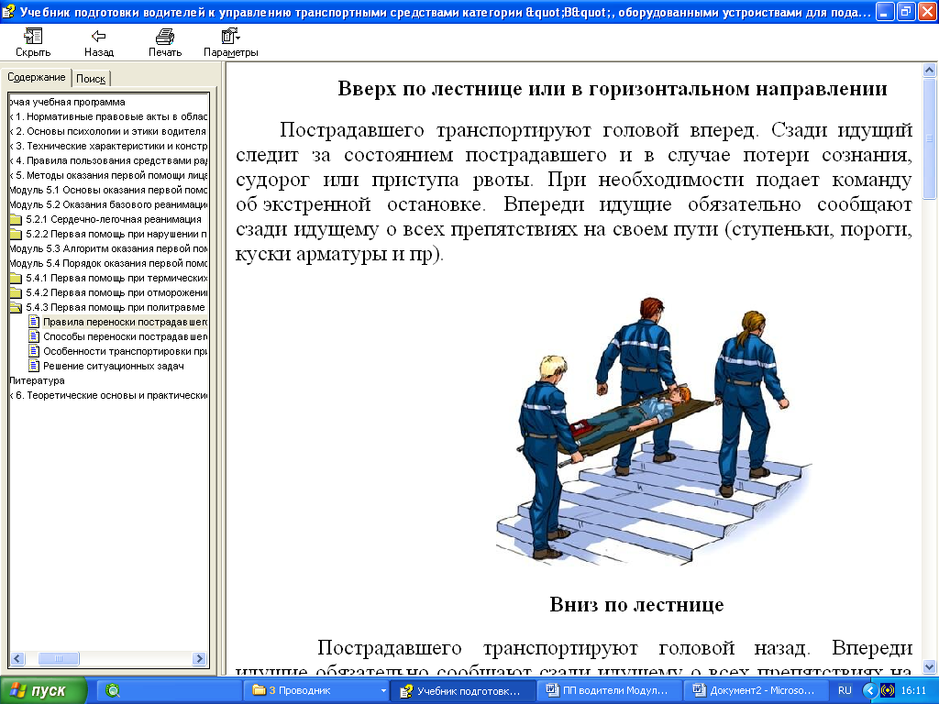This screenshot has width=939, height=704.
Task: Open folder icon for 5.2.1 Сердечно-легочная реанимация
Action: (17, 220)
